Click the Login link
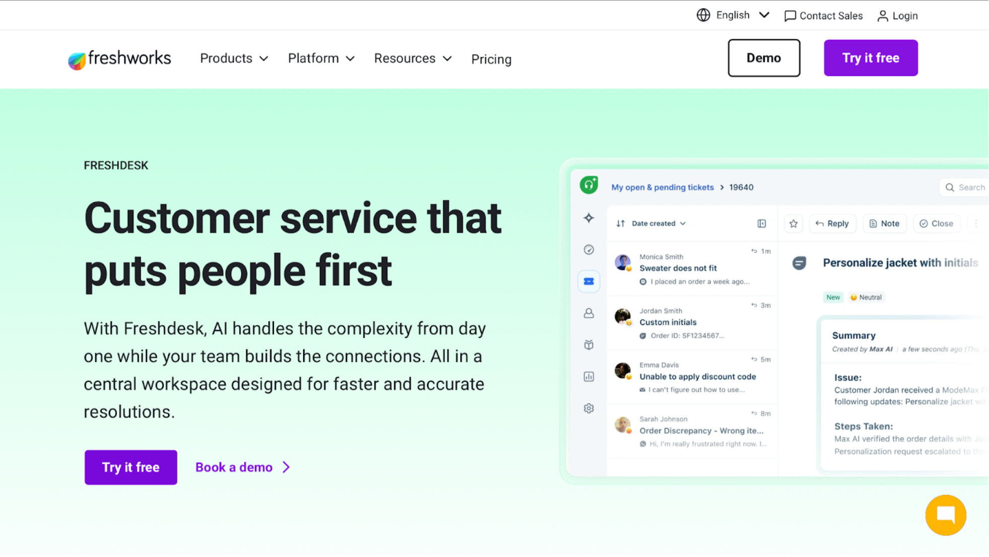This screenshot has height=557, width=989. click(x=897, y=16)
